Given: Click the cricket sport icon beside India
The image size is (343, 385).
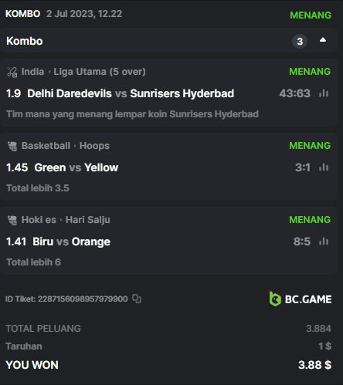Looking at the screenshot, I should tap(12, 72).
